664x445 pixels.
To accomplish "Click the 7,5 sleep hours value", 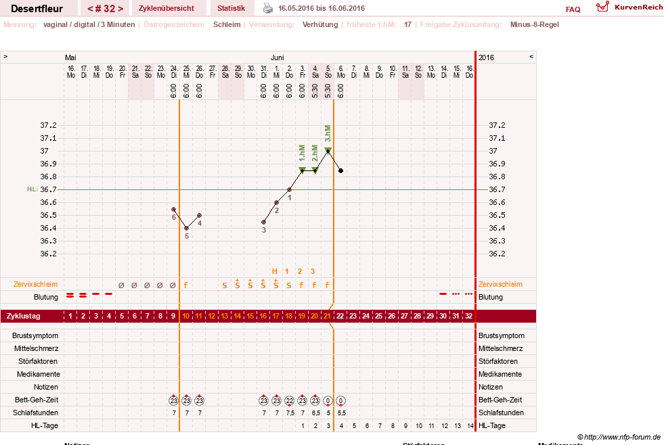I will [x=290, y=413].
